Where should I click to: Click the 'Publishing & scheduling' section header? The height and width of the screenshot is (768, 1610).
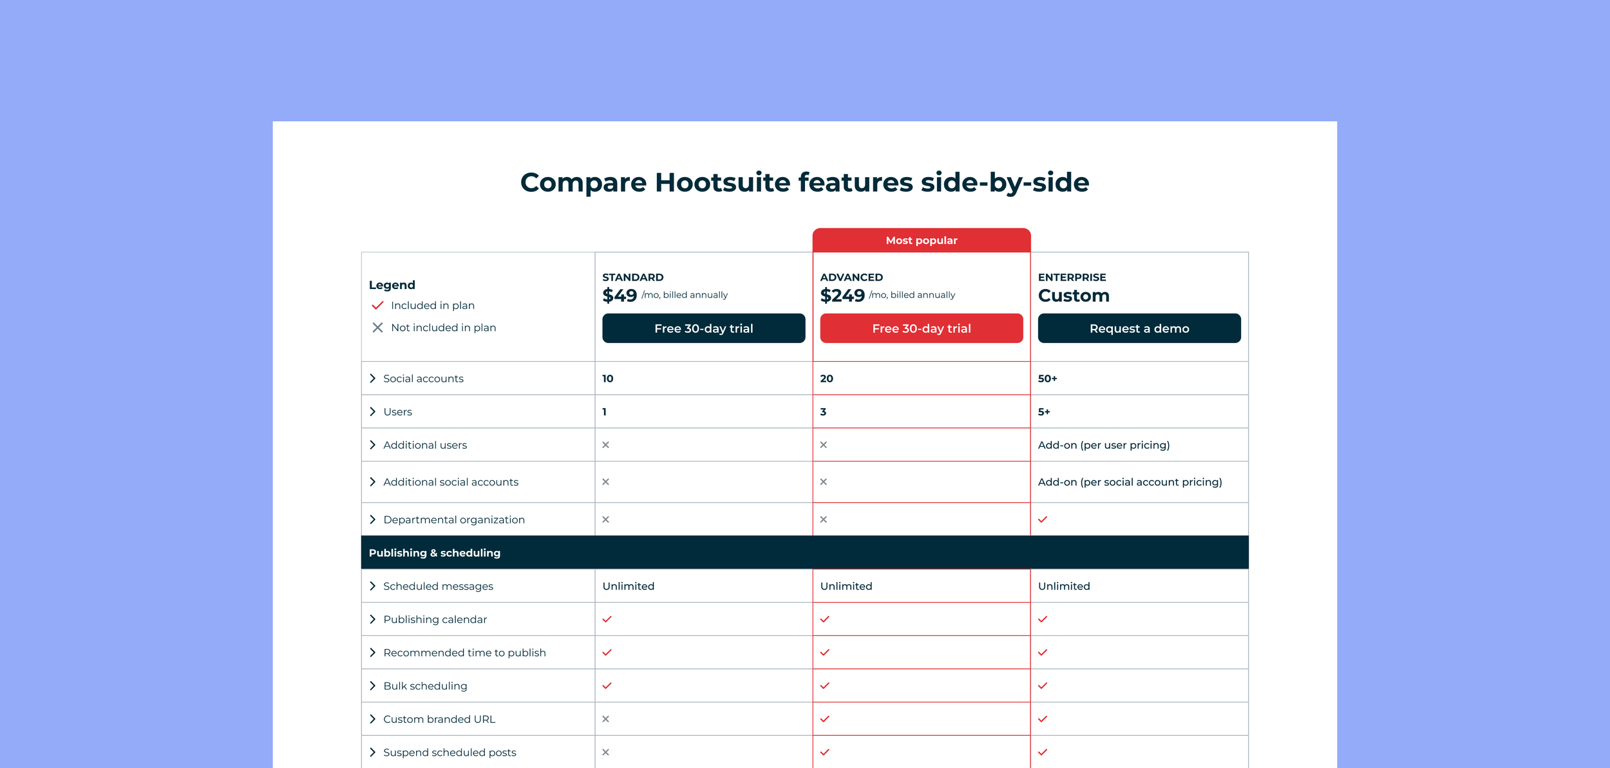coord(434,552)
